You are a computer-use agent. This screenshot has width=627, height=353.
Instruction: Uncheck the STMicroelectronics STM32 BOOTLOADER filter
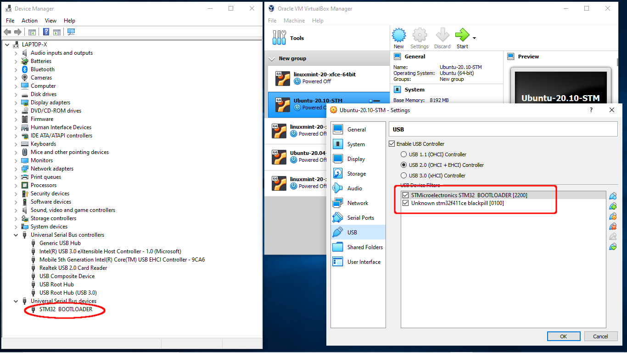coord(405,195)
